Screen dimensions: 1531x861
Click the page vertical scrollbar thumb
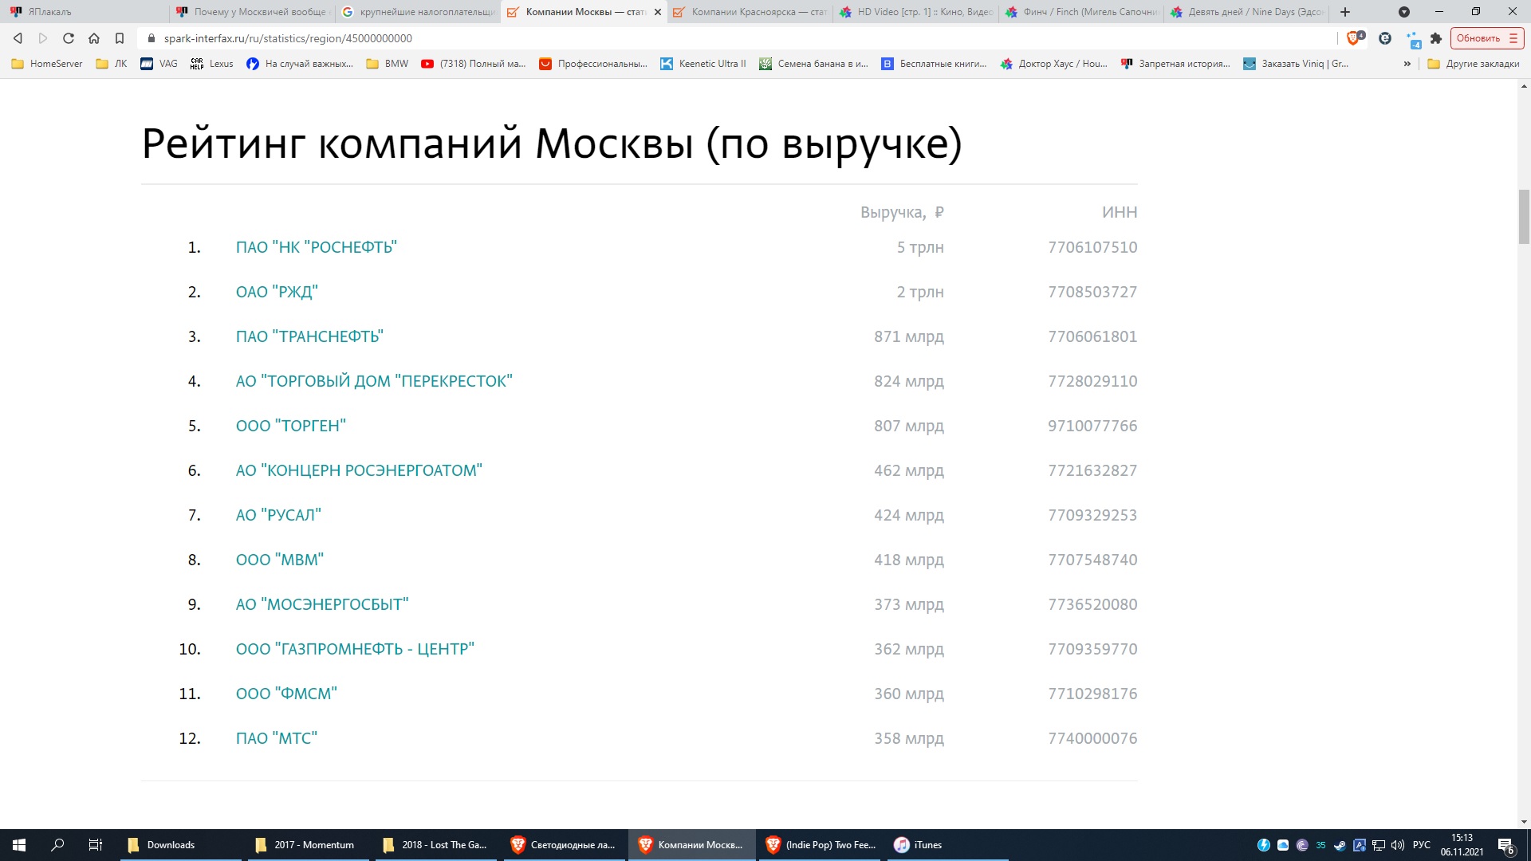[x=1524, y=217]
